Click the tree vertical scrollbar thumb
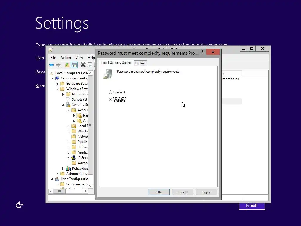The height and width of the screenshot is (226, 301). tap(91, 125)
